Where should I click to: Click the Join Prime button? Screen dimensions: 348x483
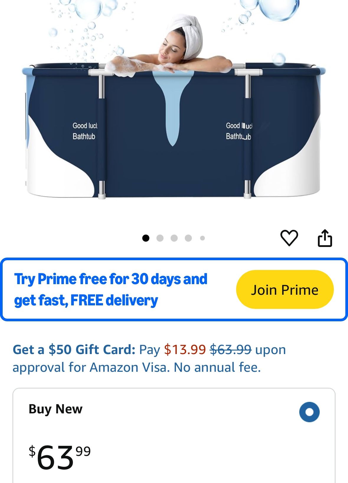pyautogui.click(x=285, y=289)
